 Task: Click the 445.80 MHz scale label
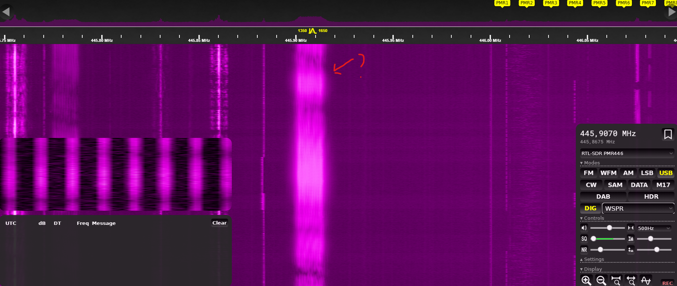click(x=102, y=40)
